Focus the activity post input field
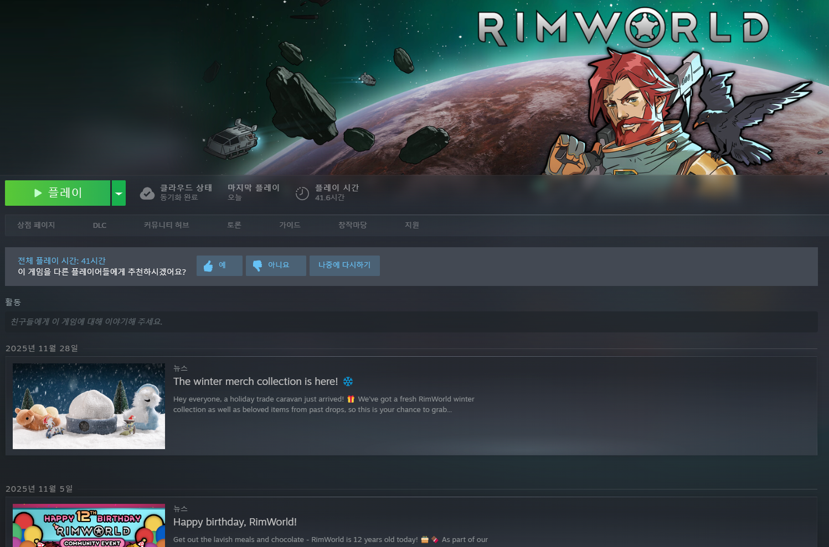829x547 pixels. (x=411, y=322)
